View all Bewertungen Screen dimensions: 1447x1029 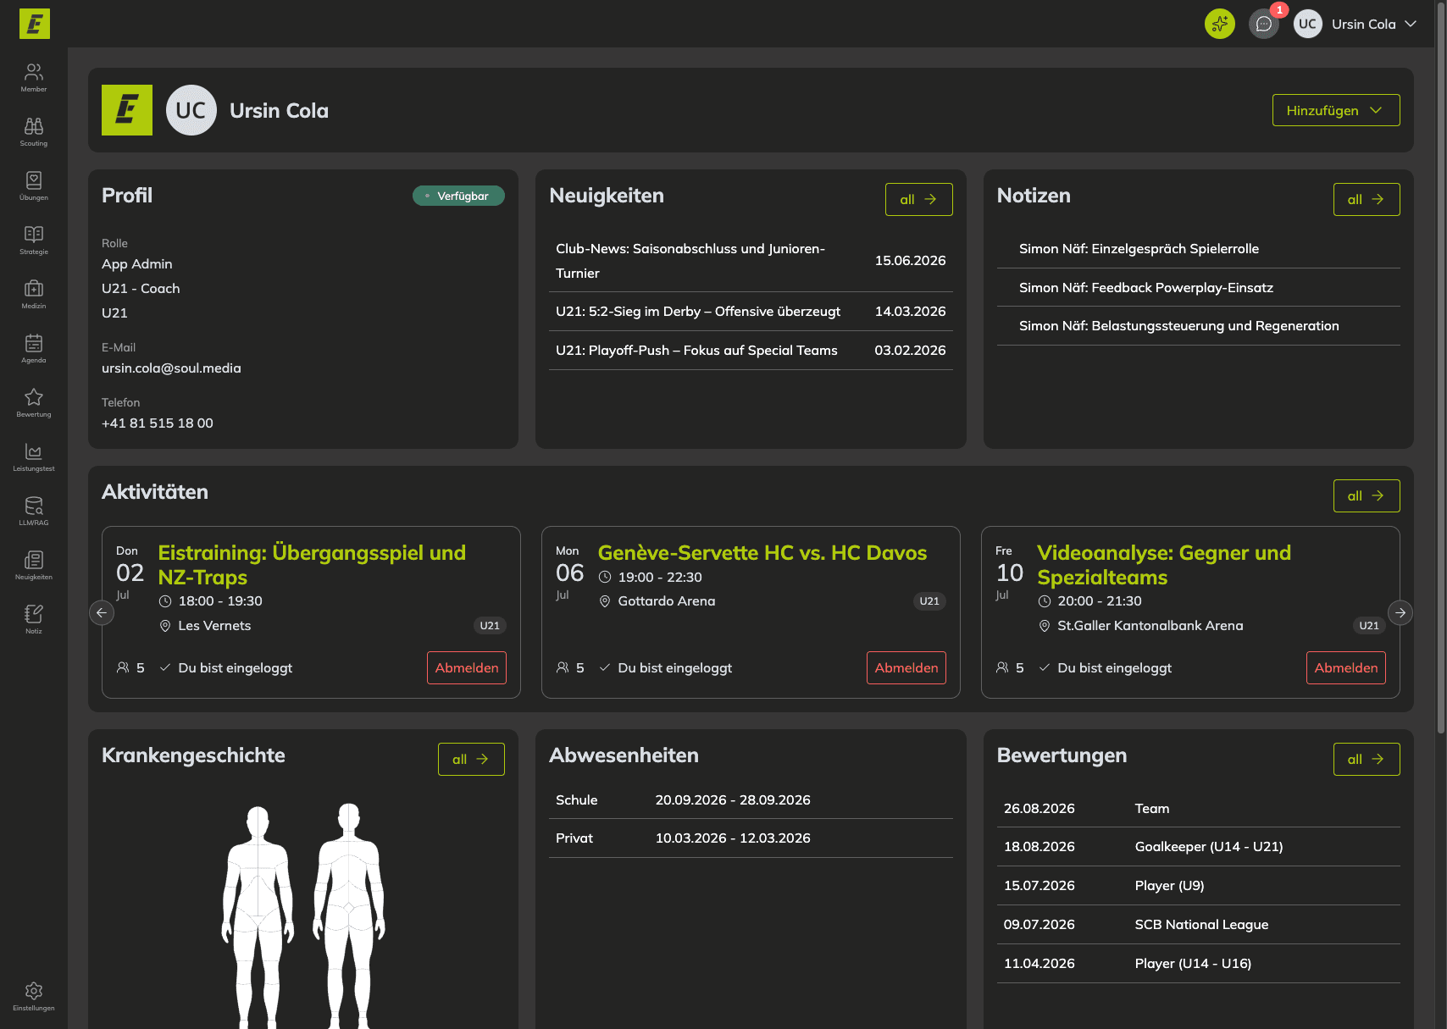pos(1367,759)
